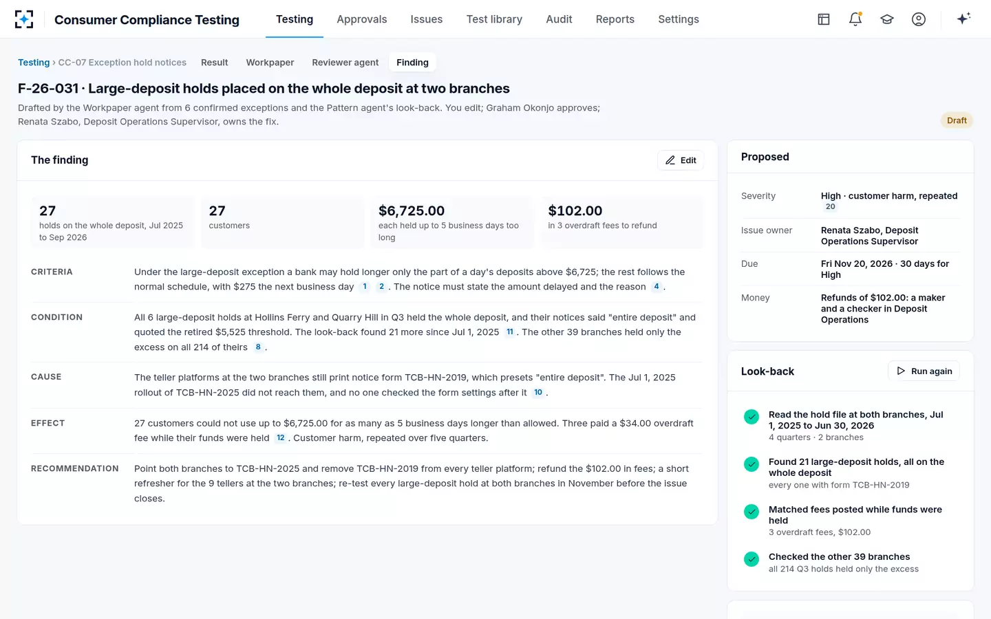This screenshot has width=991, height=619.
Task: Open the notifications bell
Action: click(x=855, y=19)
